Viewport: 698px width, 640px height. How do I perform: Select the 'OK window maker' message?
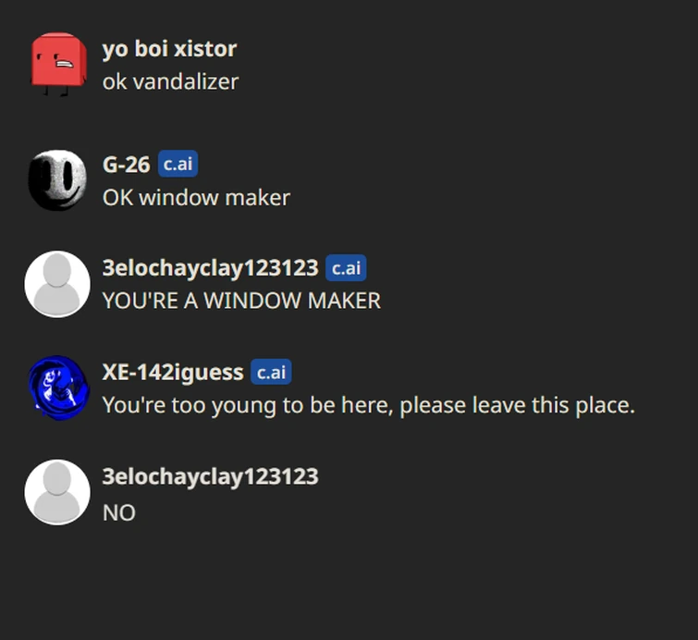196,198
